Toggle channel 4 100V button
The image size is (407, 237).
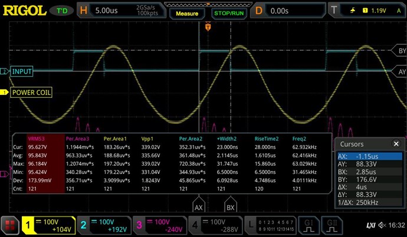coord(215,225)
